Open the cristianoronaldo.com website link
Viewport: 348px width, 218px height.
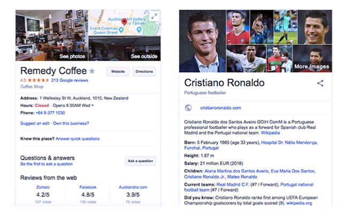pyautogui.click(x=221, y=108)
